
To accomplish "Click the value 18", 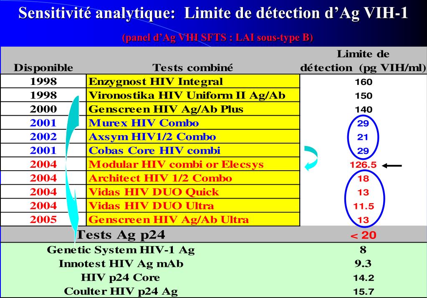I will [363, 179].
